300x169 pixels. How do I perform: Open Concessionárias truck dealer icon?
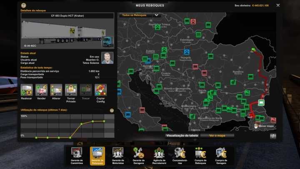[180, 156]
